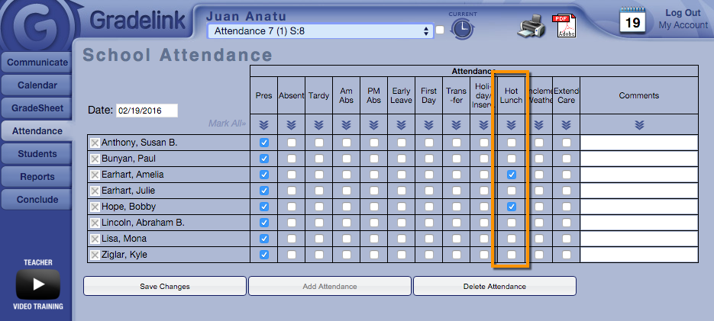Uncheck Hot Lunch for Earhart, Amelia
Screen dimensions: 714x321
[x=511, y=175]
